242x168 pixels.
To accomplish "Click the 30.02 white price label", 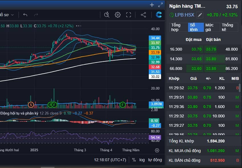I will (155, 77).
